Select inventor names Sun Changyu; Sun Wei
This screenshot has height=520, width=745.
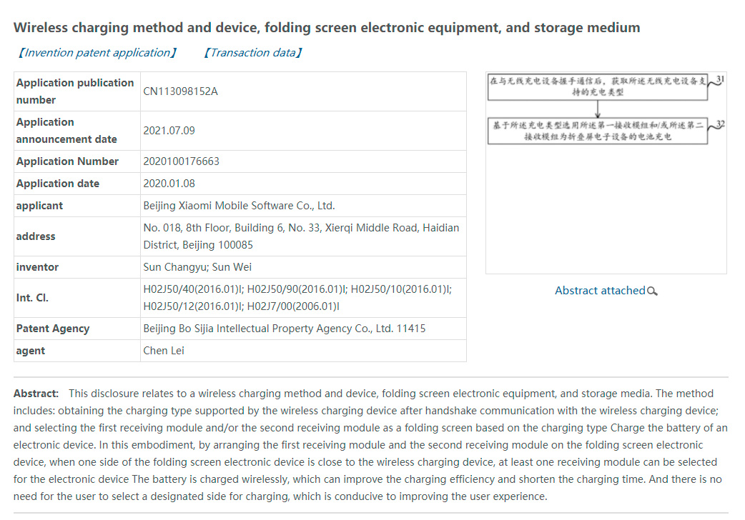[197, 267]
